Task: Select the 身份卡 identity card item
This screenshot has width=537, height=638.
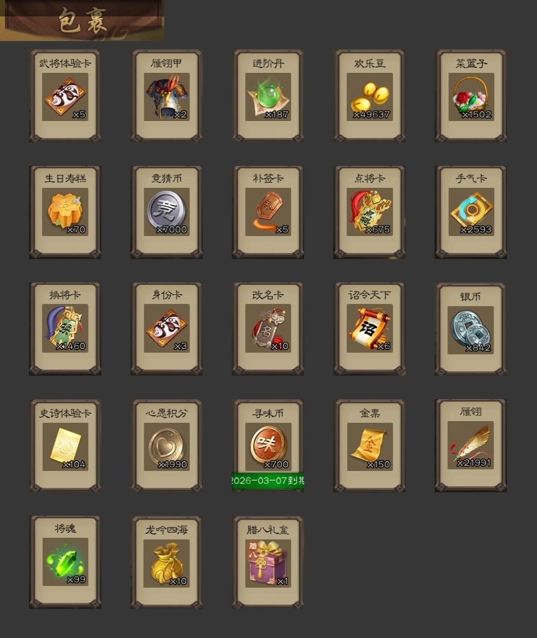Action: pyautogui.click(x=167, y=329)
